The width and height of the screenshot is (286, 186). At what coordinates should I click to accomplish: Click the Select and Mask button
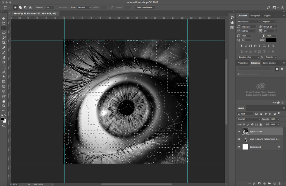[x=145, y=7]
